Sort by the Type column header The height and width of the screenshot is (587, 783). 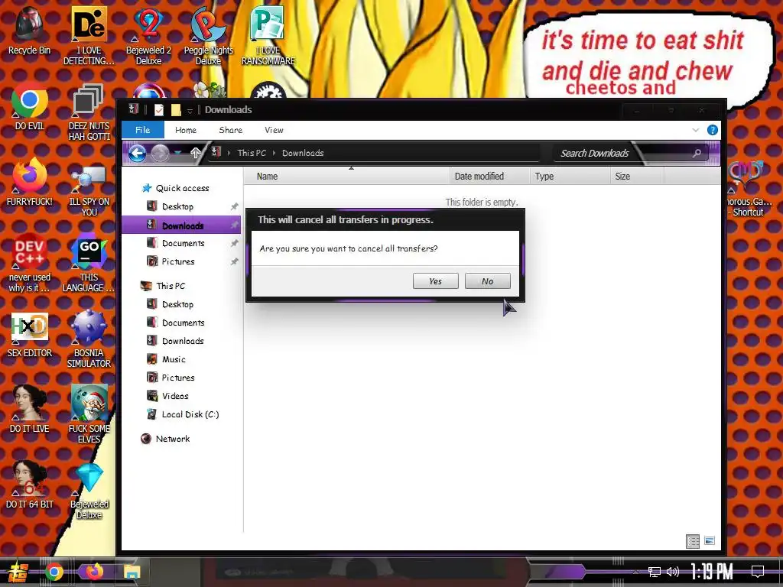pos(570,177)
